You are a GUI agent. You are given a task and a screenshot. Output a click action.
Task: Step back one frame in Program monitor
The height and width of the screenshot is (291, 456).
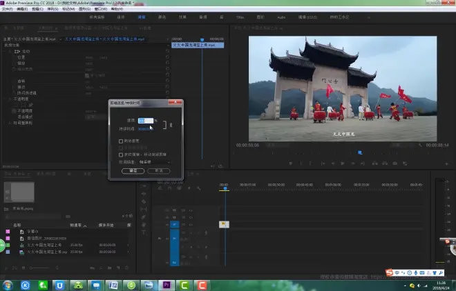pos(333,163)
